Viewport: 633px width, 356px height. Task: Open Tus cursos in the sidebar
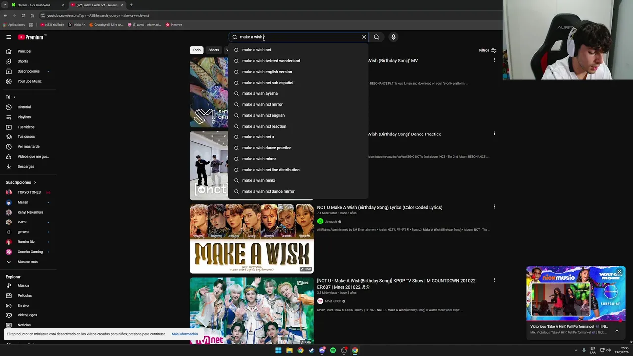coord(29,136)
